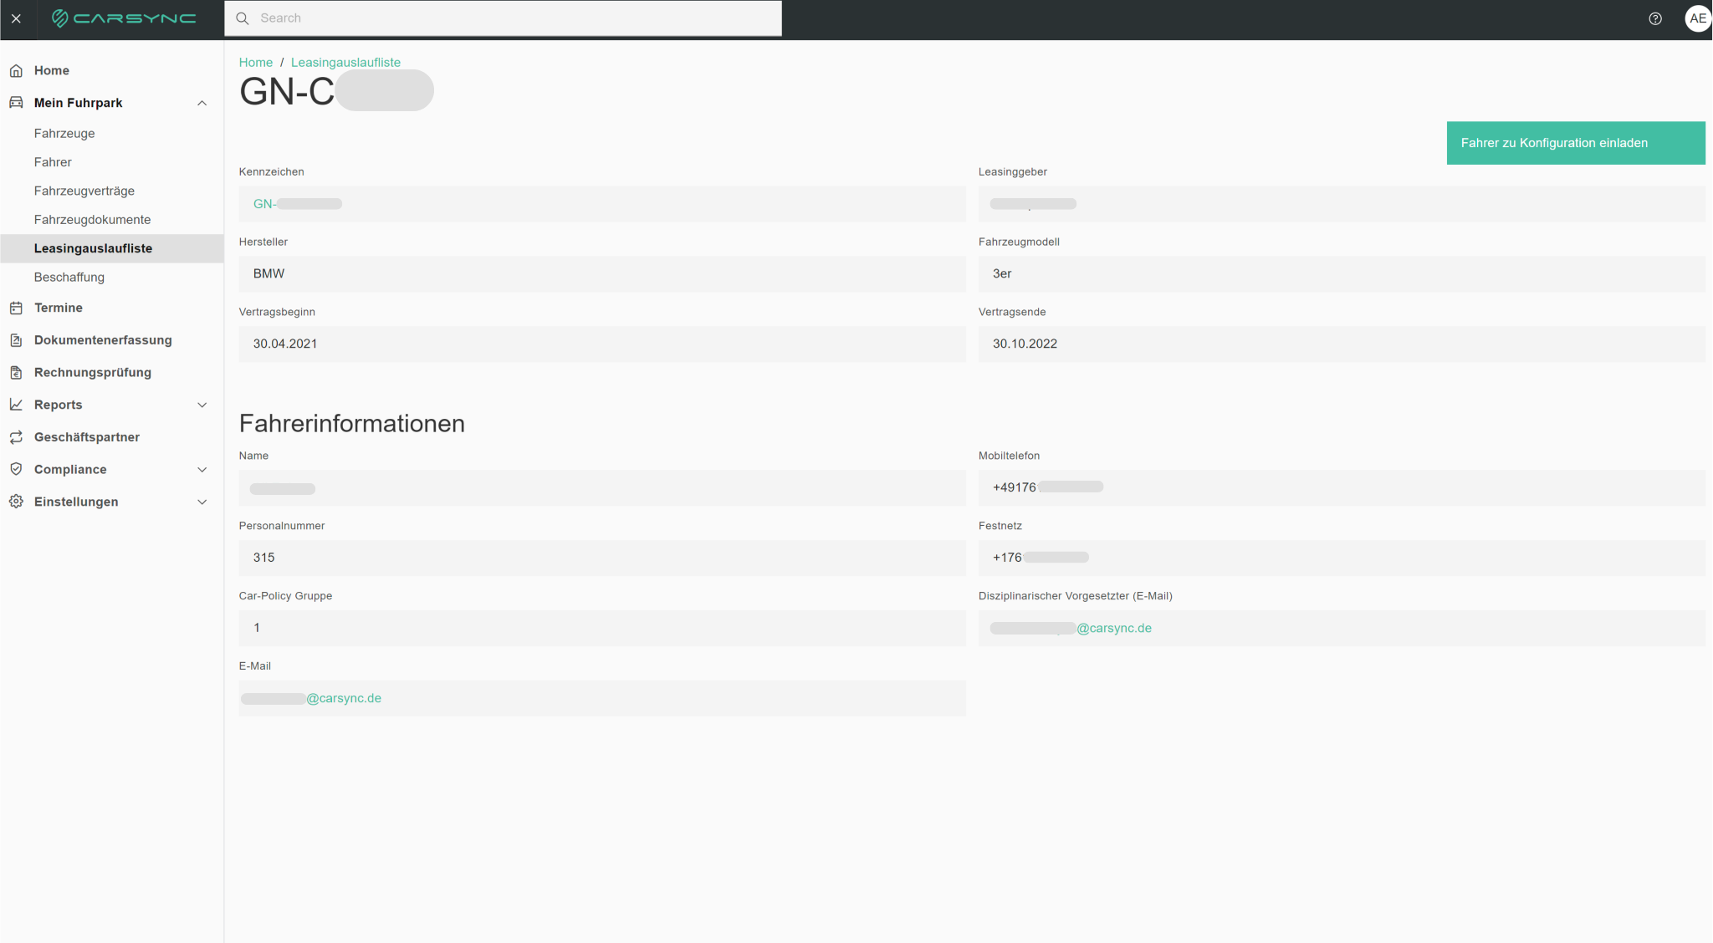Open the help question mark icon
Screen dimensions: 1713x943
tap(1654, 18)
